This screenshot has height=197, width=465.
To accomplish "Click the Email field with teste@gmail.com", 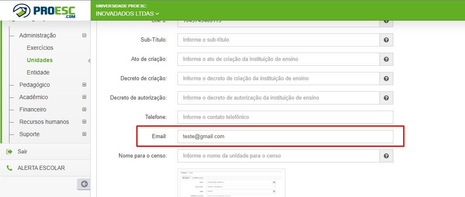I will (285, 136).
